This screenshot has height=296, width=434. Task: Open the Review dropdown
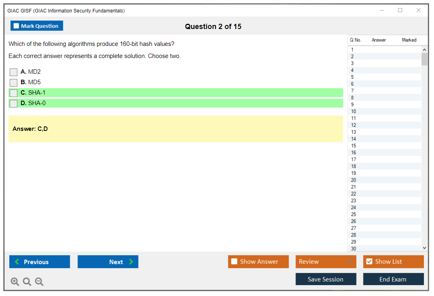point(326,261)
